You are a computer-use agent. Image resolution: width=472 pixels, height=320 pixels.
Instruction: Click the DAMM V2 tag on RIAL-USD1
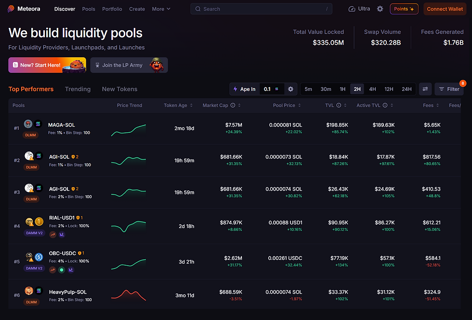coord(34,233)
